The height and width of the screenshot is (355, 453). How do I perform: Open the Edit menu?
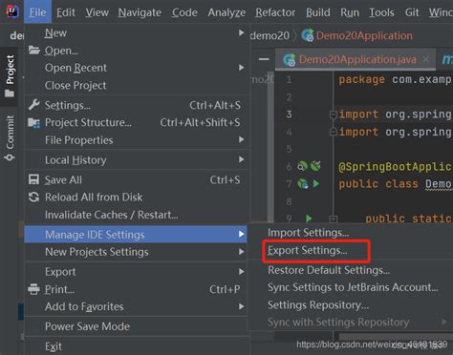(x=66, y=12)
